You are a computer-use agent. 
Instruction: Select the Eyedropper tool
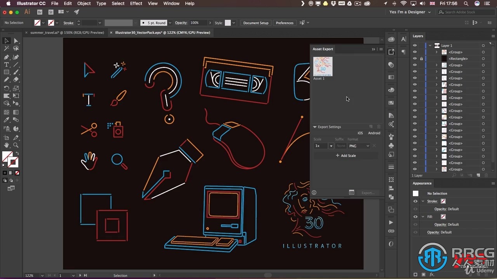[x=7, y=121]
